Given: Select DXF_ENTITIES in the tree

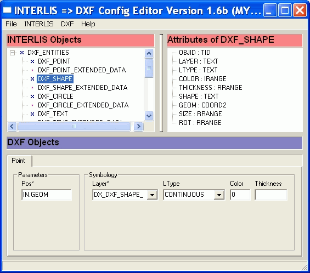Looking at the screenshot, I should pyautogui.click(x=48, y=53).
